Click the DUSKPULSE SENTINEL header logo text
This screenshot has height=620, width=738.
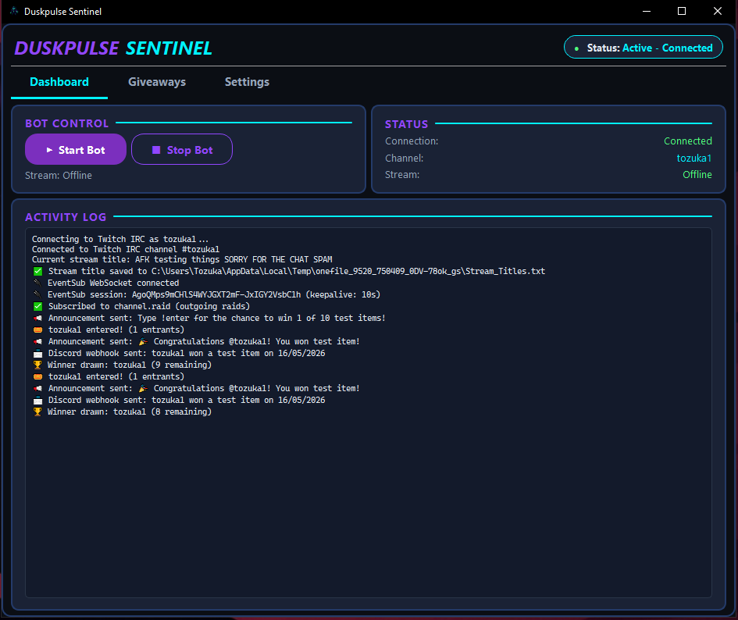coord(113,48)
